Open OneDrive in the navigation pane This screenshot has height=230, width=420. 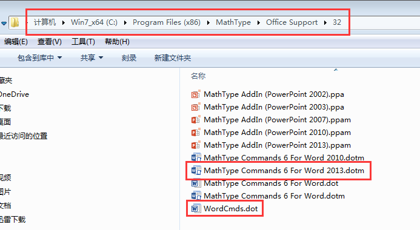15,94
